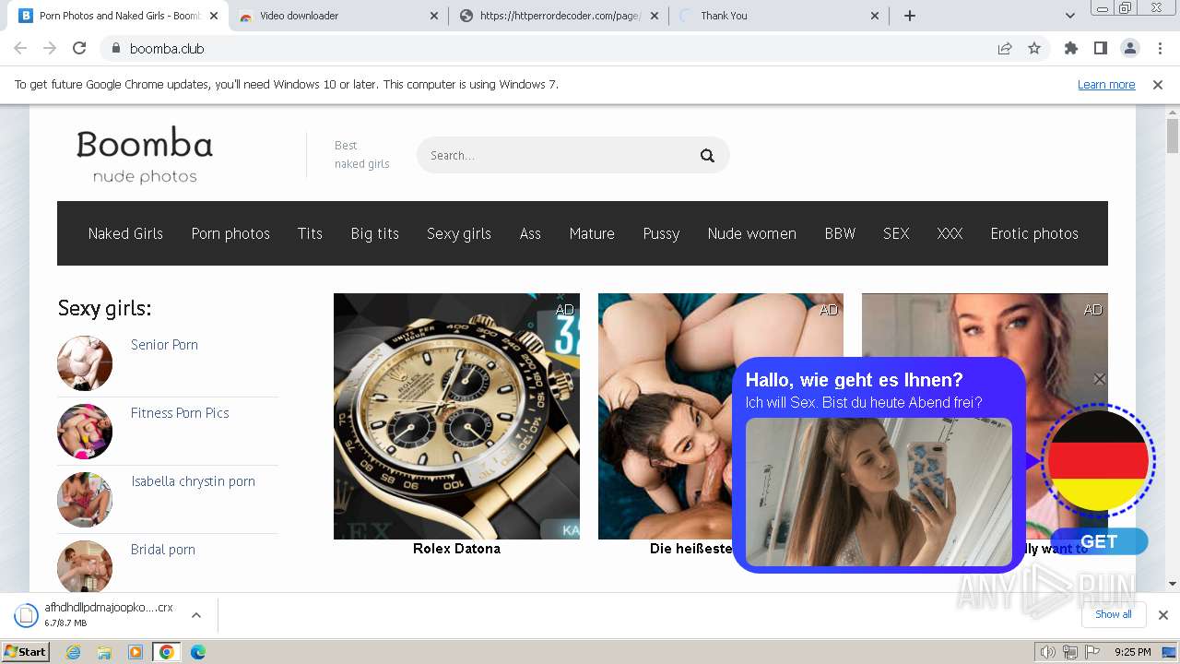Image resolution: width=1180 pixels, height=664 pixels.
Task: Select the first tab titled Porn Photos
Action: pos(118,16)
